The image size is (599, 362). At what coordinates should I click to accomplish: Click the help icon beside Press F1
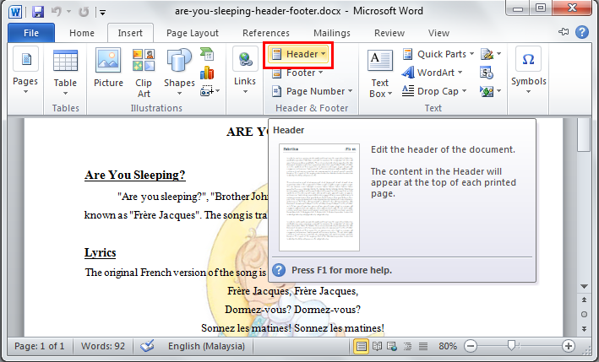[x=279, y=270]
